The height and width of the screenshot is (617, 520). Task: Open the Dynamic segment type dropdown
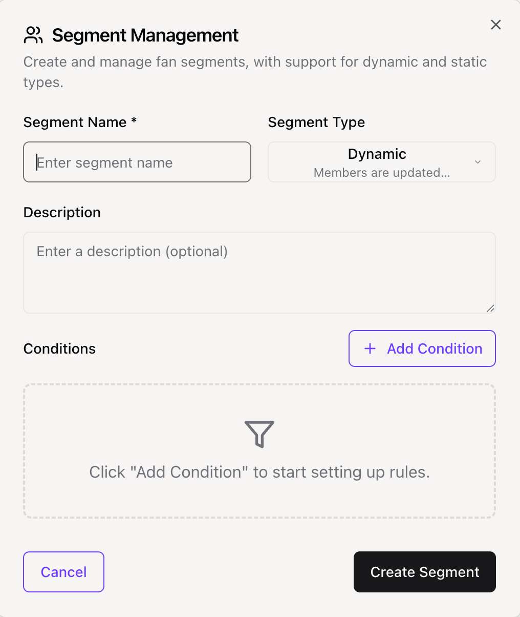pos(377,154)
